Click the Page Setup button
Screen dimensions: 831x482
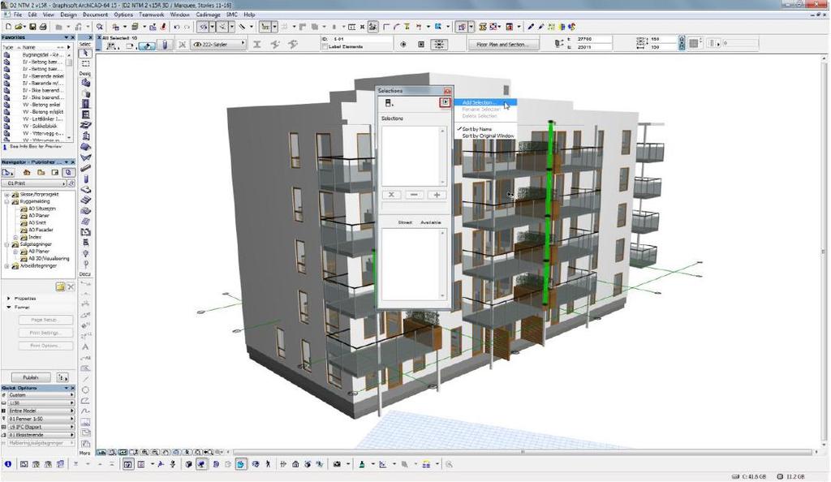(x=45, y=320)
